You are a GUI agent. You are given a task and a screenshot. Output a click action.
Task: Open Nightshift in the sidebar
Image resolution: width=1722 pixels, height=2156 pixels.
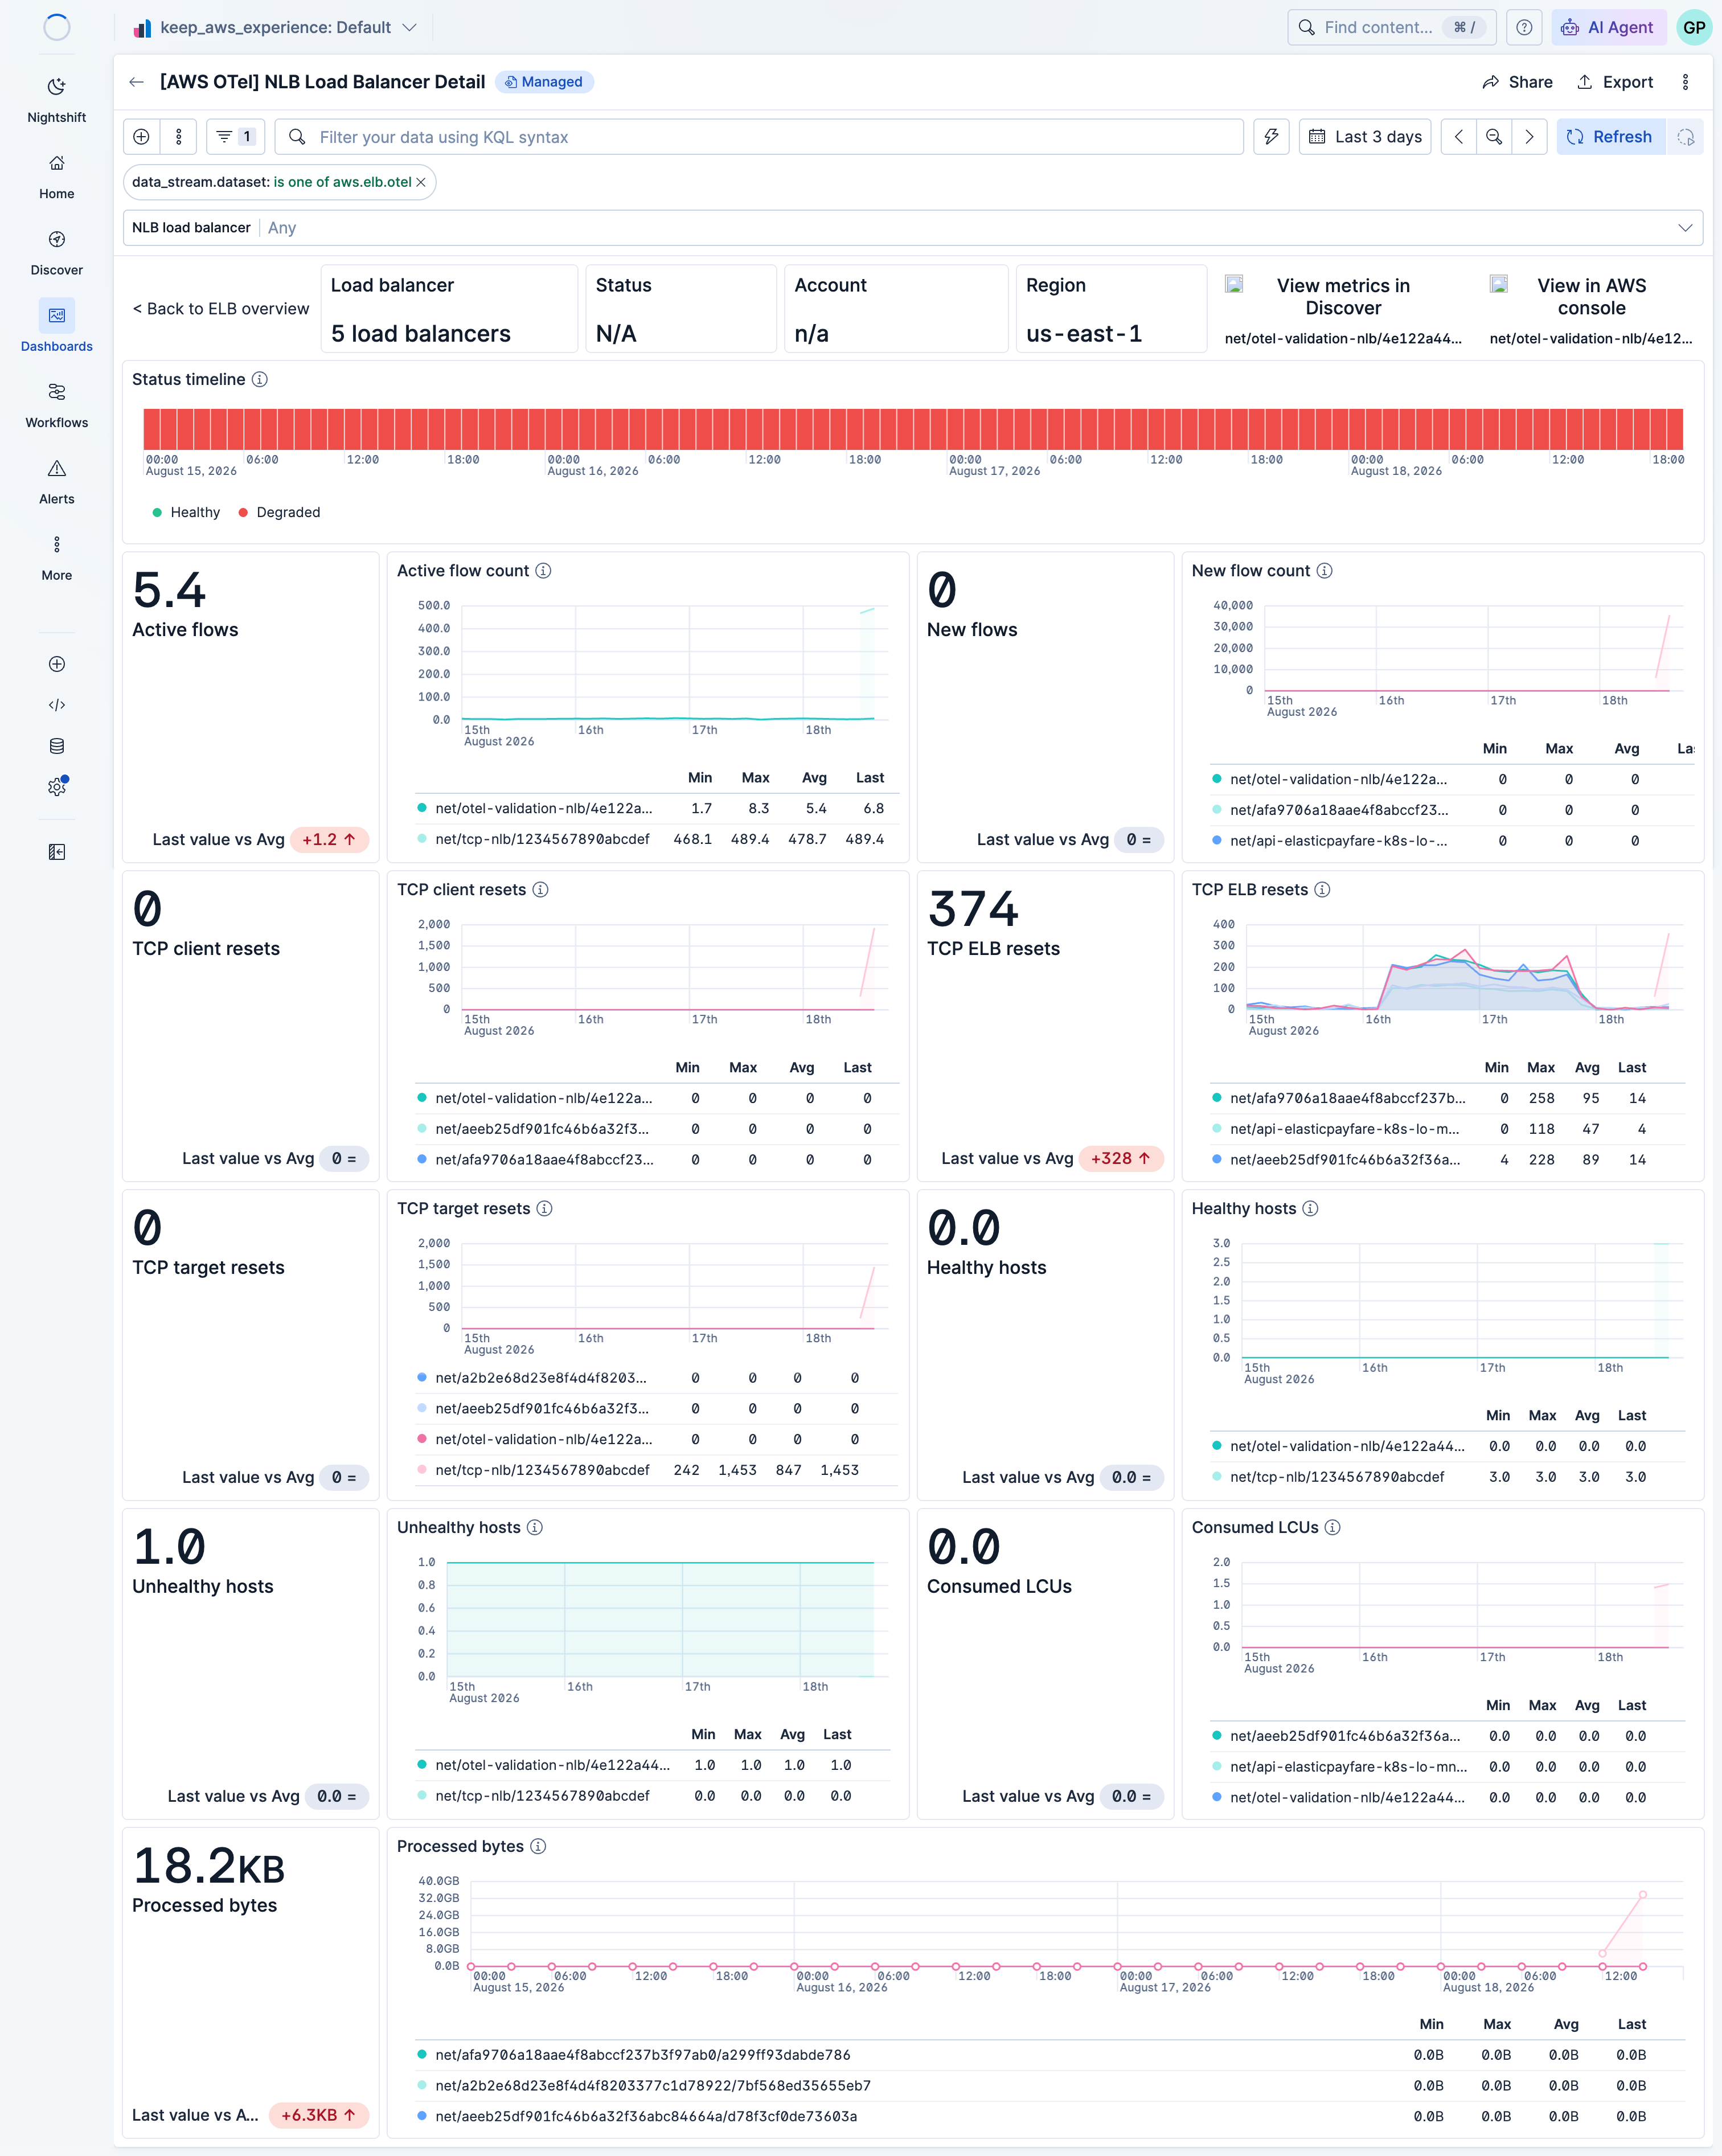click(56, 100)
